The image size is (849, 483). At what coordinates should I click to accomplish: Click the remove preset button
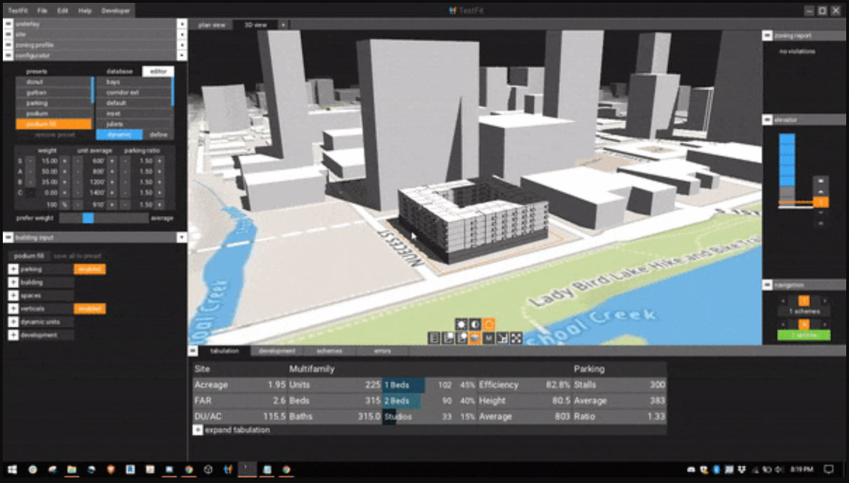point(55,135)
